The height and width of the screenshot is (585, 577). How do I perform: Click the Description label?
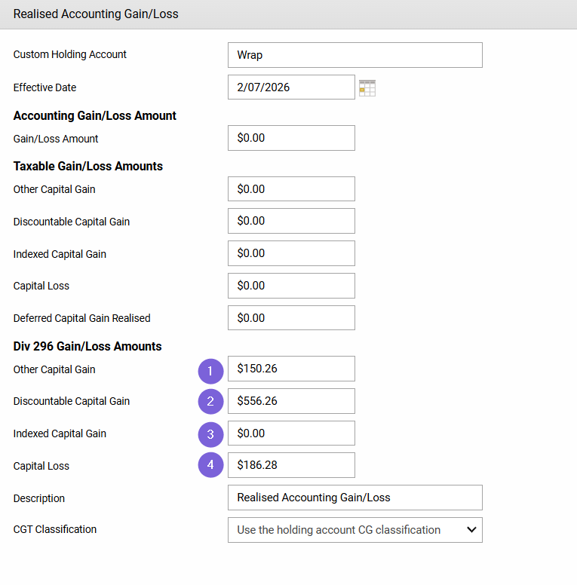38,498
